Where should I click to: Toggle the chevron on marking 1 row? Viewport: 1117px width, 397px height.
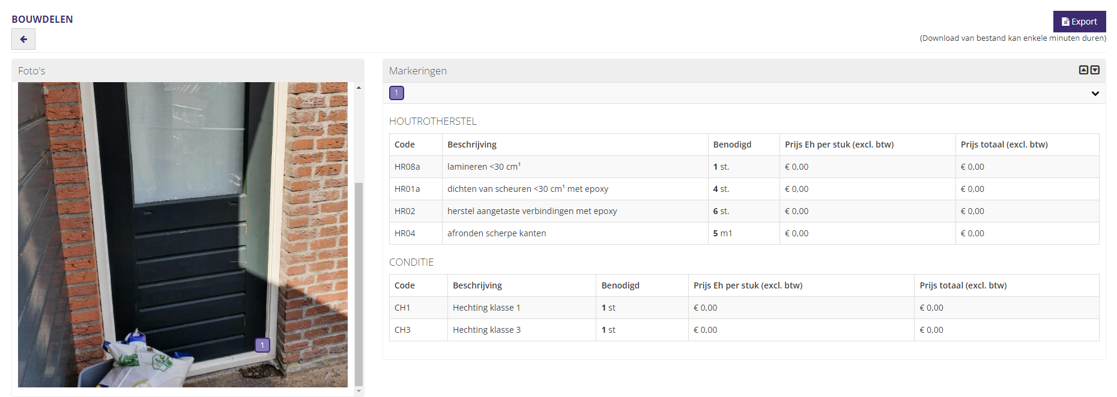click(1095, 94)
